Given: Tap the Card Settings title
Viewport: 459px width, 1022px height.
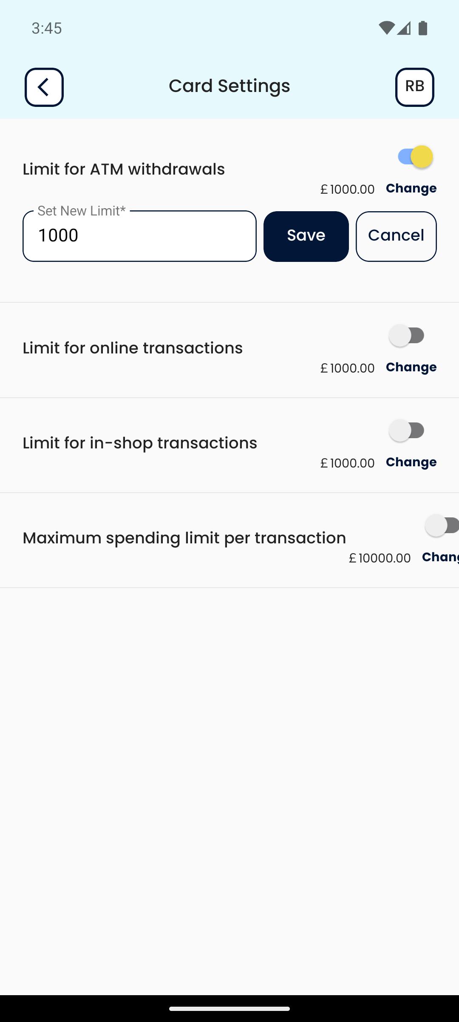Looking at the screenshot, I should (x=229, y=86).
